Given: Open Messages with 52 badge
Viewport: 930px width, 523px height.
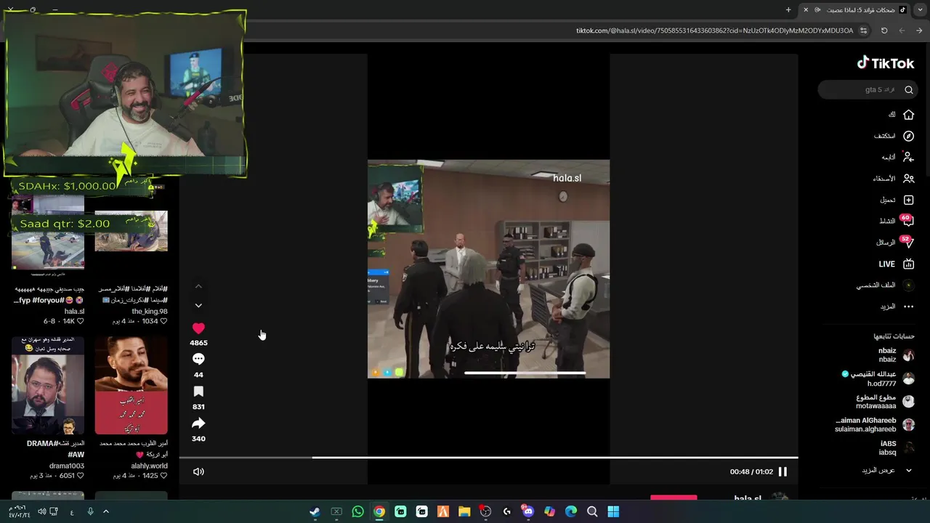Looking at the screenshot, I should click(x=907, y=242).
